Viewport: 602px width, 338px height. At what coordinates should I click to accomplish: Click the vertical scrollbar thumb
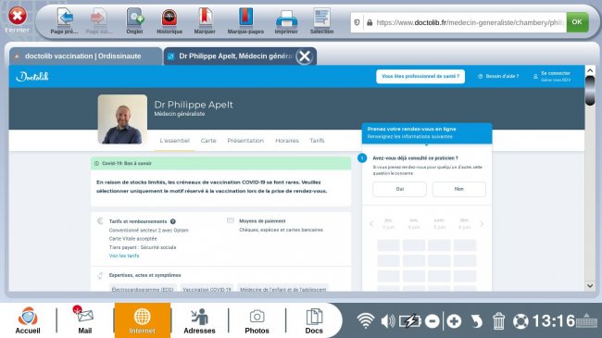pyautogui.click(x=590, y=90)
